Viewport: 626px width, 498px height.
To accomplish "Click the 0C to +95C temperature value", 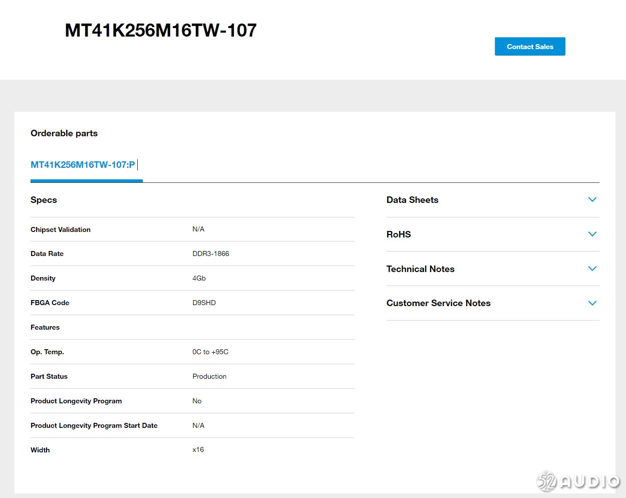I will point(210,352).
